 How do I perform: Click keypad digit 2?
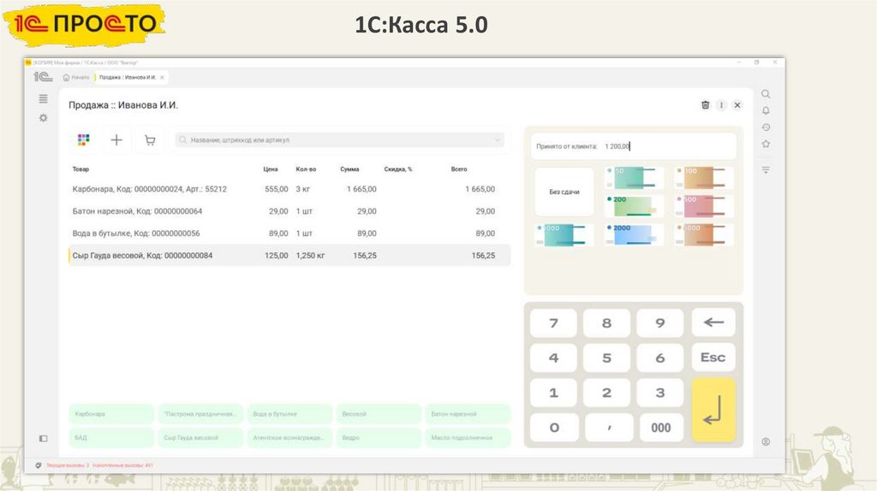tap(606, 393)
